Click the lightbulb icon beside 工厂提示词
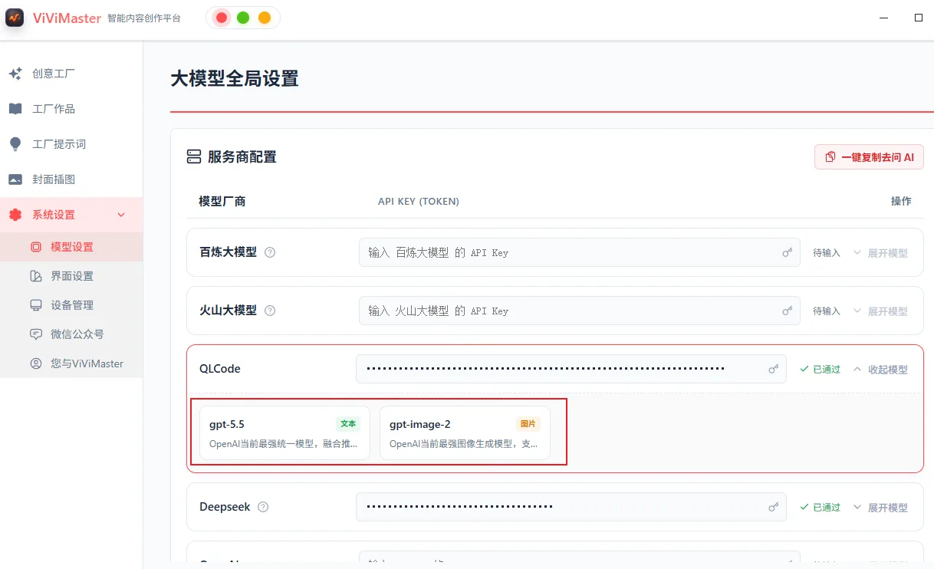934x569 pixels. click(x=15, y=144)
